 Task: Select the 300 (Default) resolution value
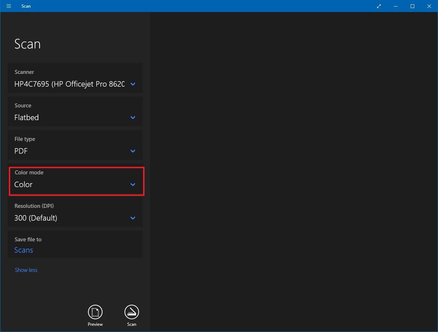coord(36,218)
